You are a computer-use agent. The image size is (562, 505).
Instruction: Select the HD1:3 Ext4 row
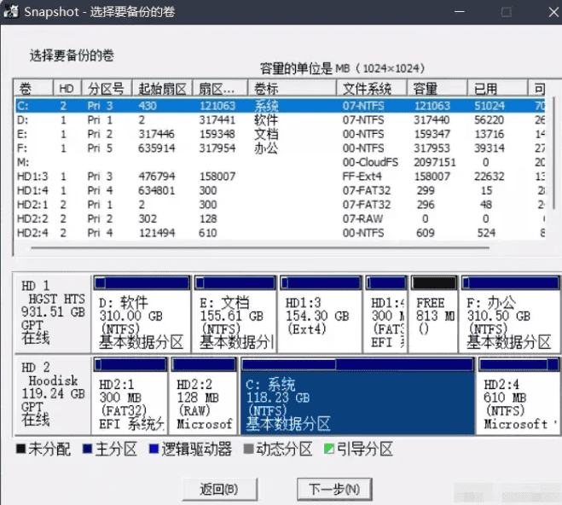[280, 177]
